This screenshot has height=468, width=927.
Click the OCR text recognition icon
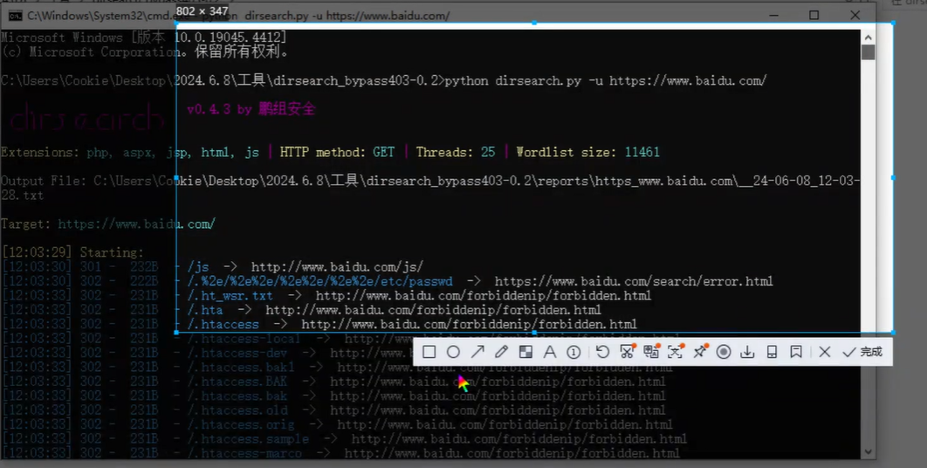click(675, 352)
